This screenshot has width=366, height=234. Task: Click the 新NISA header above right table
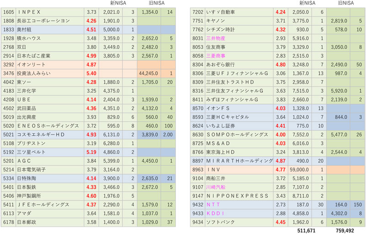307,3
